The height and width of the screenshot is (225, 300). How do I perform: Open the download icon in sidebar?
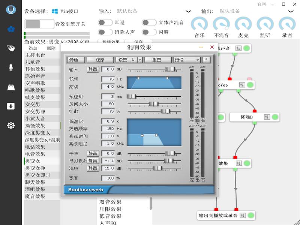(11, 106)
